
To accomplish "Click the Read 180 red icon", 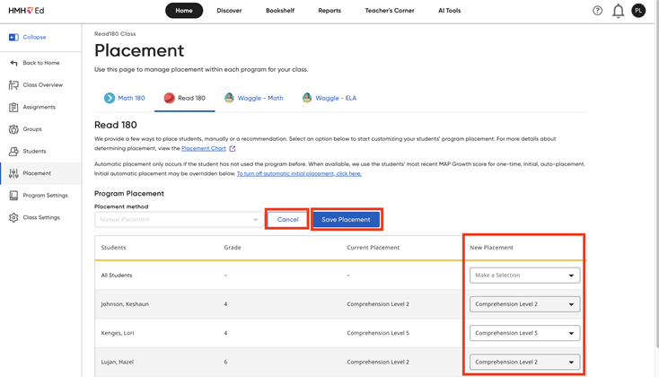I will click(x=169, y=98).
